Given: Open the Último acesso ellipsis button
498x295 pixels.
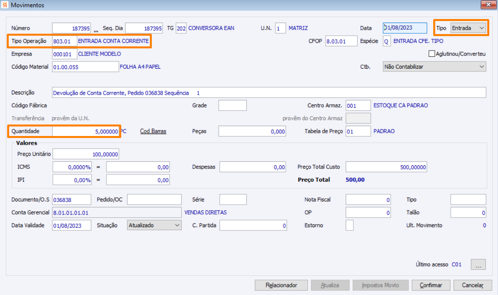Looking at the screenshot, I should (478, 265).
